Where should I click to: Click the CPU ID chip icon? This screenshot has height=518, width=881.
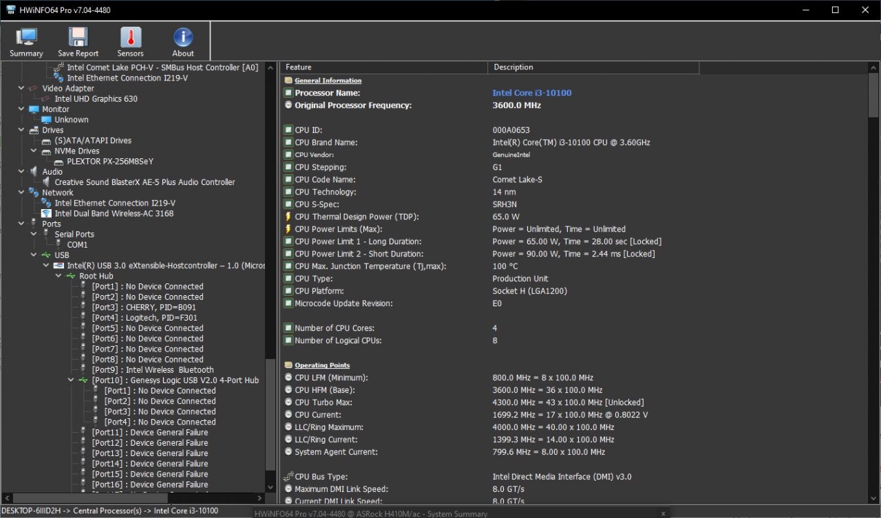pos(288,130)
